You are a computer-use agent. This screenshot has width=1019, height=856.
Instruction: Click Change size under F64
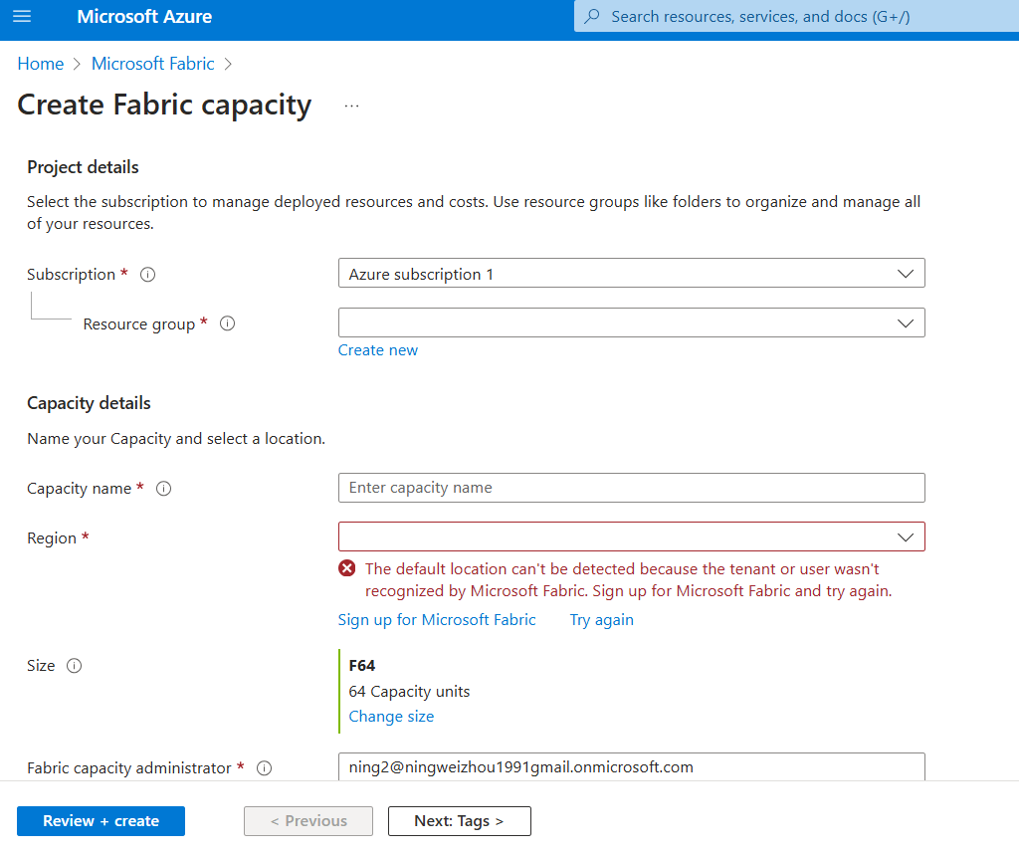click(x=391, y=716)
